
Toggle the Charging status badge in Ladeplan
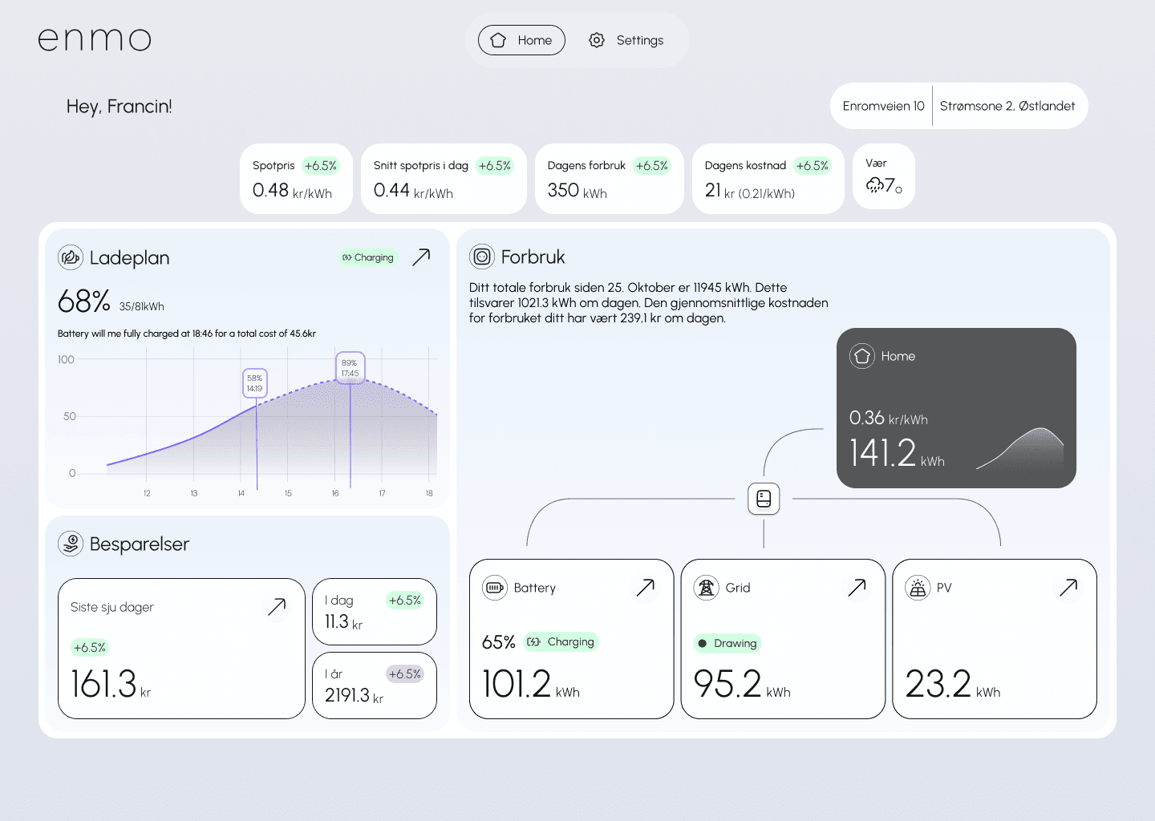367,257
